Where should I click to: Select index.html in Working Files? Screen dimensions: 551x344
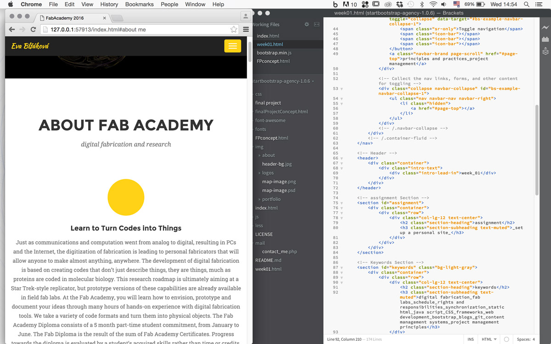(x=268, y=36)
